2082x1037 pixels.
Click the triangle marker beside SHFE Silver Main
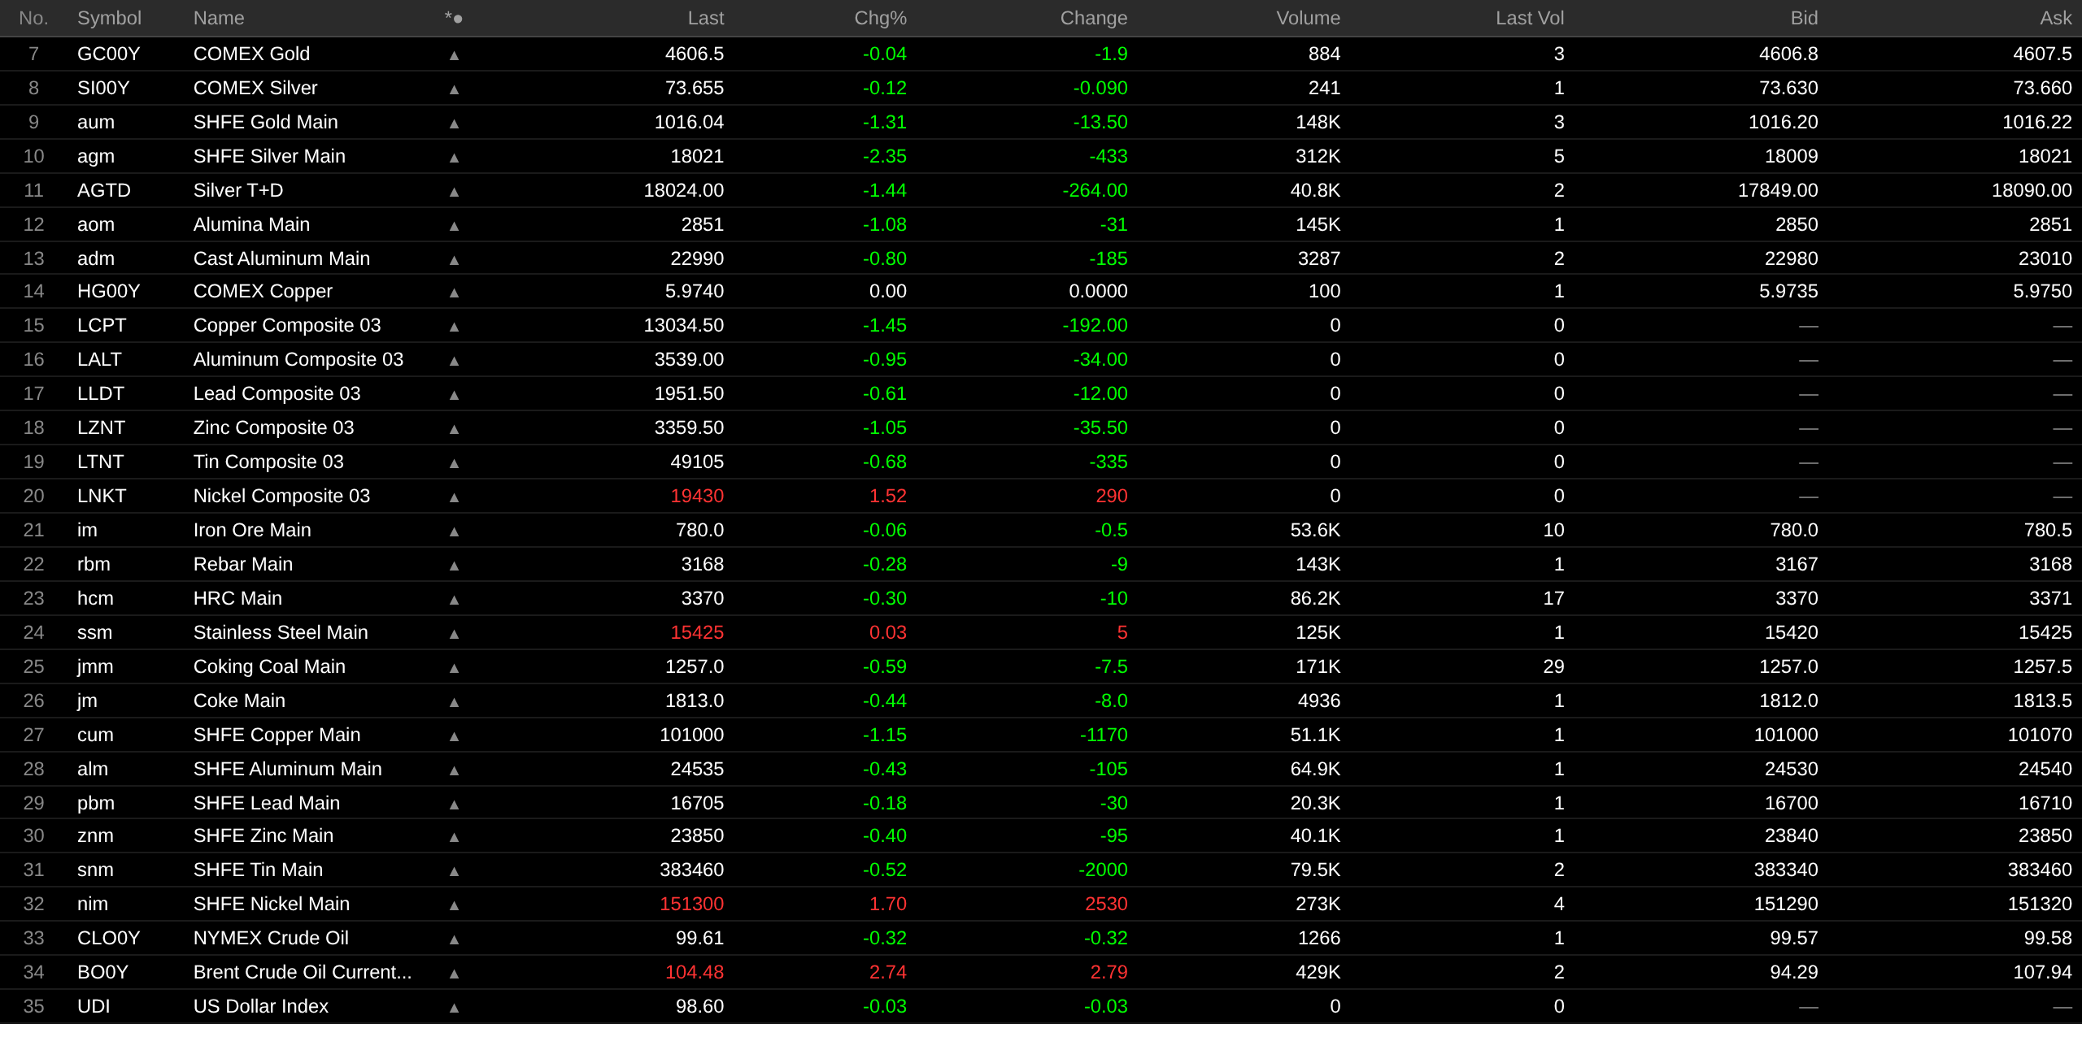[454, 158]
